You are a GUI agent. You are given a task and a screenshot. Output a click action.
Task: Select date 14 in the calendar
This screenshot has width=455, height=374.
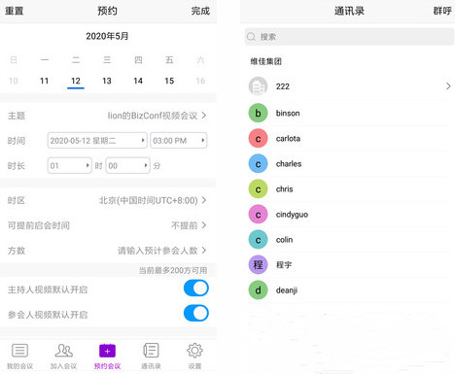tap(138, 81)
